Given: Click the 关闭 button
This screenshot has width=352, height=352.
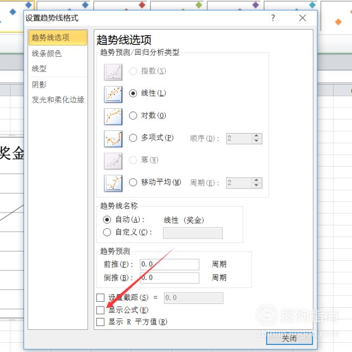Looking at the screenshot, I should (x=289, y=338).
